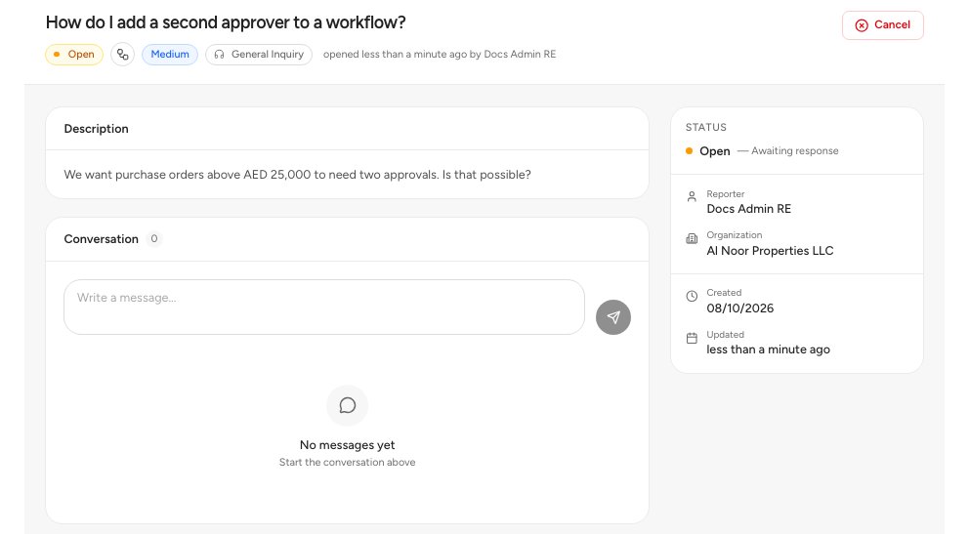Click the X circle icon in Cancel
The width and height of the screenshot is (969, 534).
pyautogui.click(x=862, y=25)
